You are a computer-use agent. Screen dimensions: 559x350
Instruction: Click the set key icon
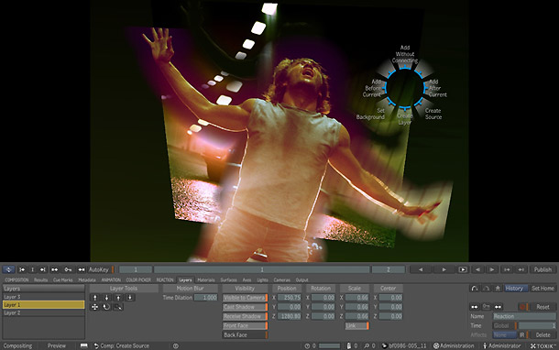(x=68, y=269)
